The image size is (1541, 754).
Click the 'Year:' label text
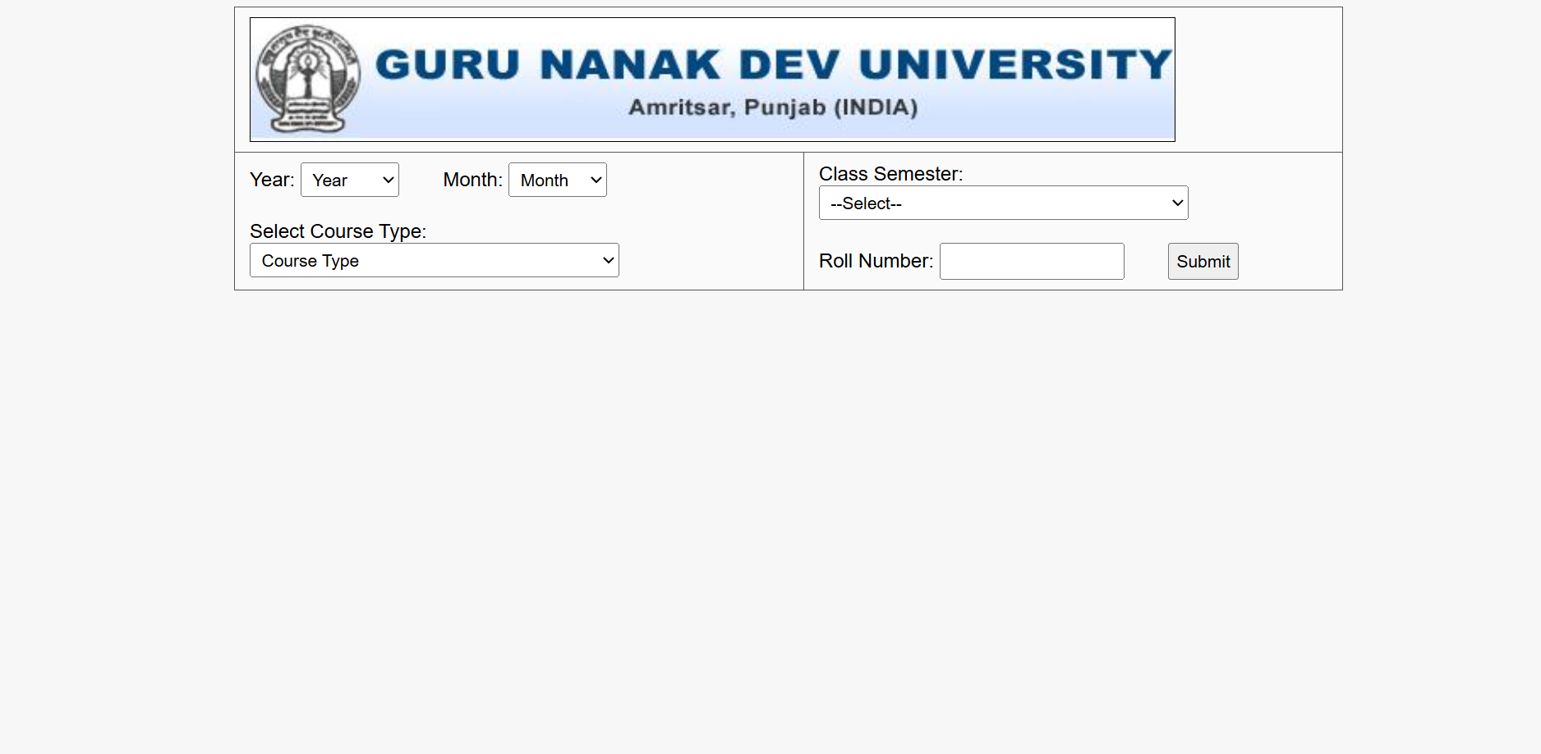click(271, 180)
